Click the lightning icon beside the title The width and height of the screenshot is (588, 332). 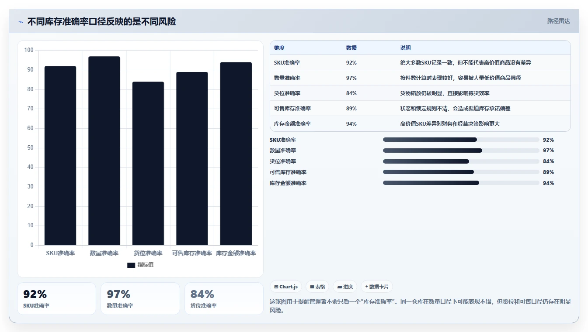pyautogui.click(x=21, y=22)
